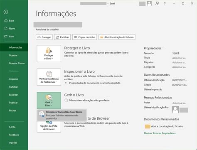Click the back arrow icon in the sidebar
Screen dimensions: 197x150
(x=6, y=12)
